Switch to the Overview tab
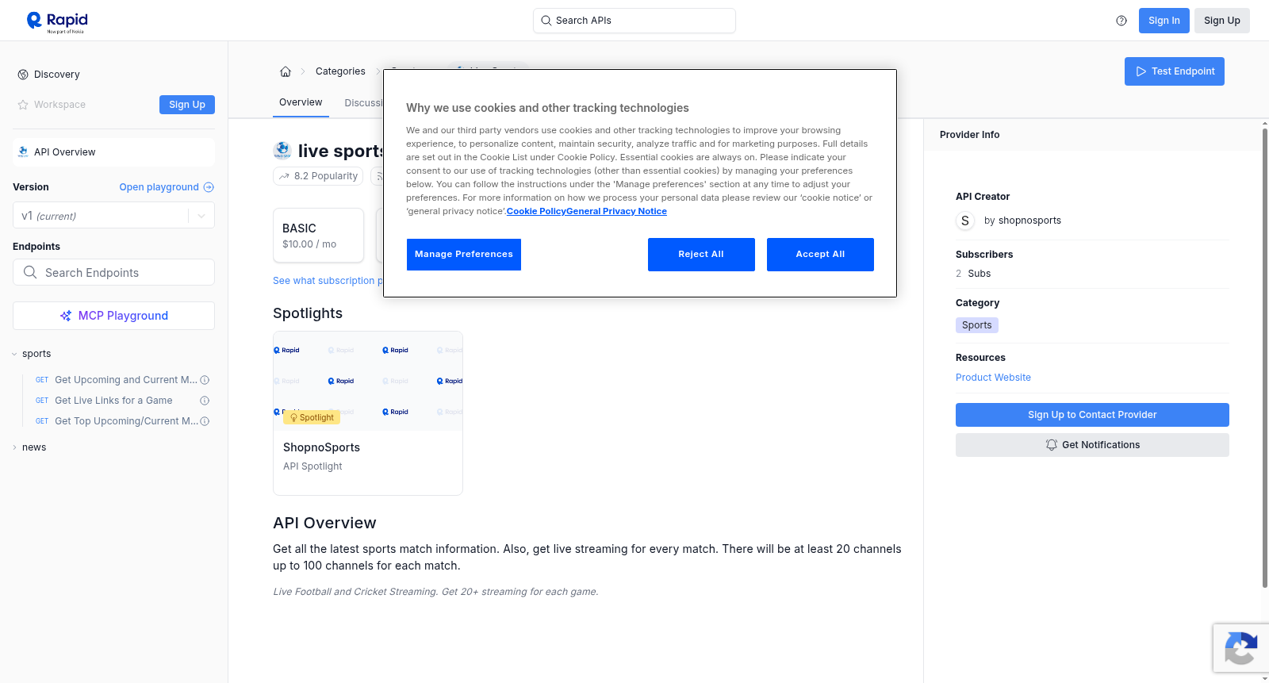This screenshot has width=1269, height=683. (x=301, y=102)
